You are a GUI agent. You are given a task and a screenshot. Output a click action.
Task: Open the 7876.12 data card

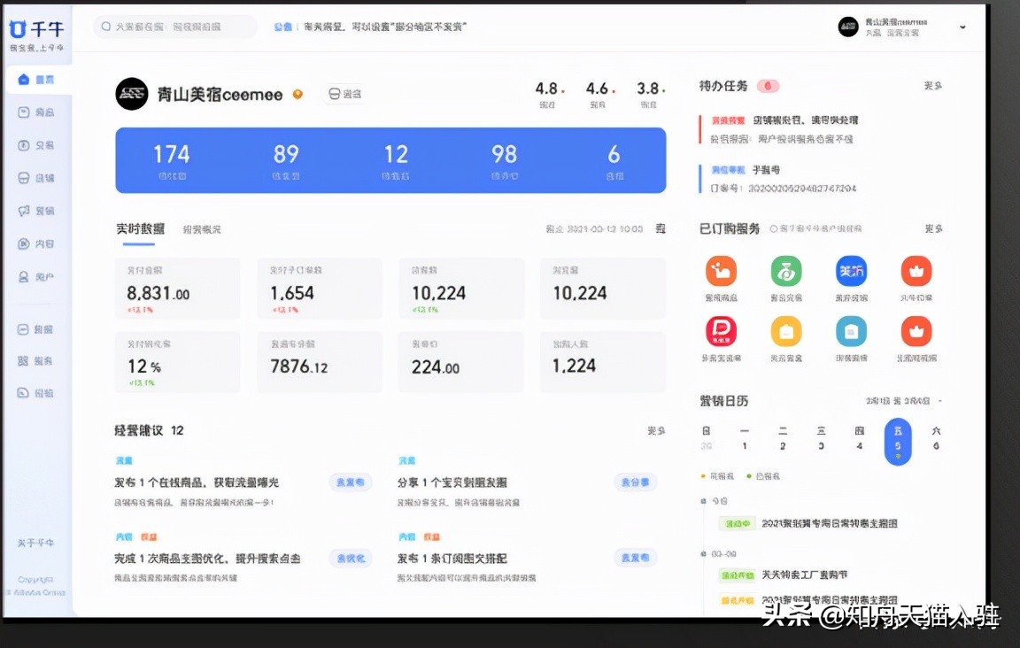tap(320, 362)
